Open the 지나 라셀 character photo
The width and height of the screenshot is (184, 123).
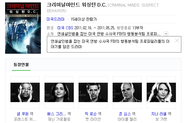[161, 92]
